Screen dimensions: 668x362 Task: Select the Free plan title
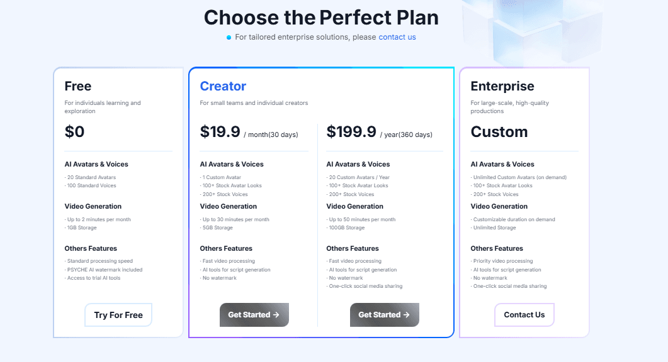click(x=78, y=86)
